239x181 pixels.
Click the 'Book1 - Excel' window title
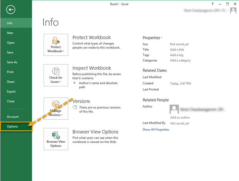[x=119, y=4]
